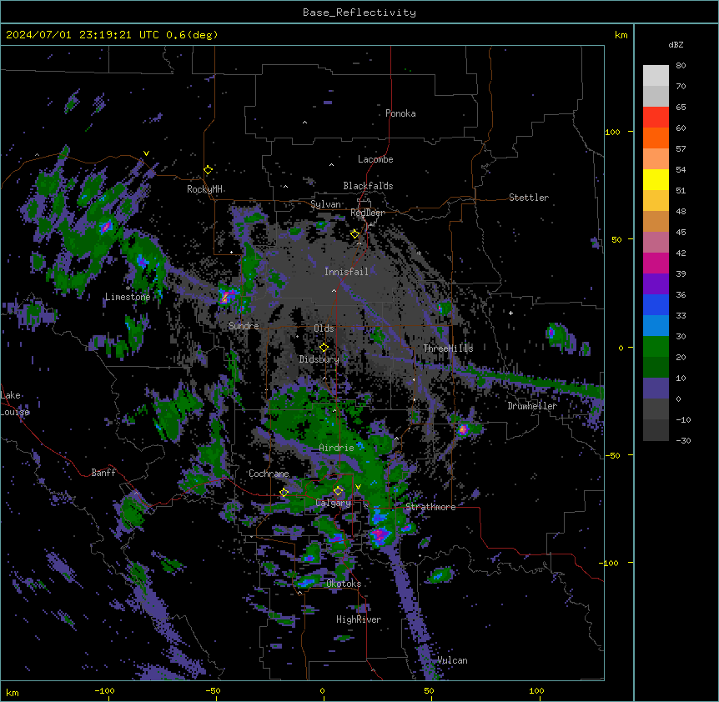Viewport: 719px width, 702px height.
Task: Click the Strathmore label
Action: [x=430, y=507]
